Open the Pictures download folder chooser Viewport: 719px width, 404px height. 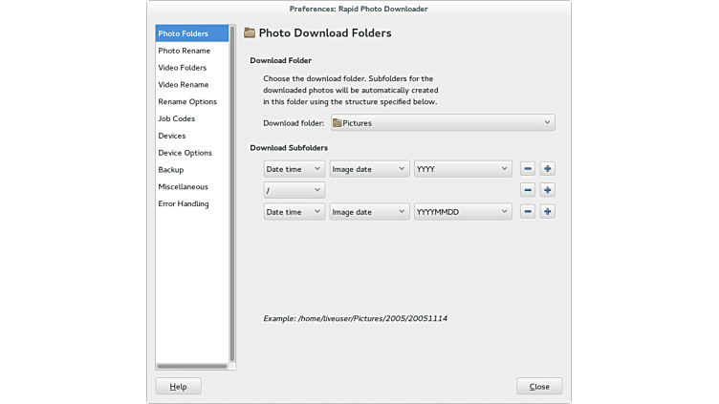442,123
